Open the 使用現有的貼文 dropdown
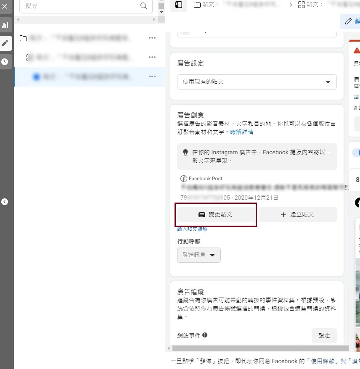The width and height of the screenshot is (360, 369). point(257,82)
